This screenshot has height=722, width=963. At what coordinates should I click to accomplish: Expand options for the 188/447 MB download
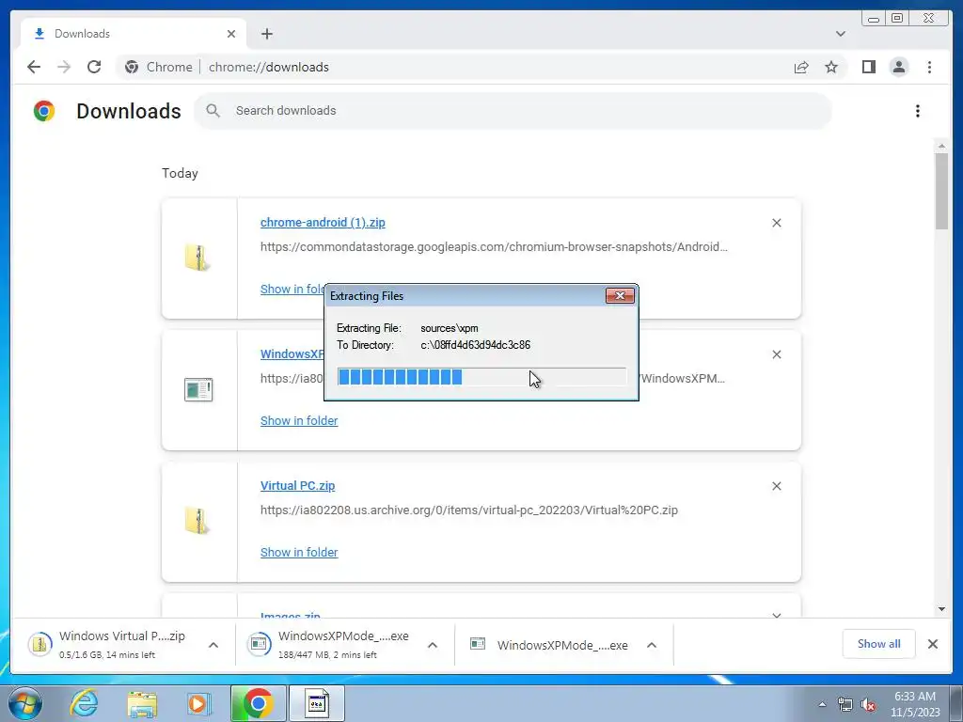coord(433,645)
